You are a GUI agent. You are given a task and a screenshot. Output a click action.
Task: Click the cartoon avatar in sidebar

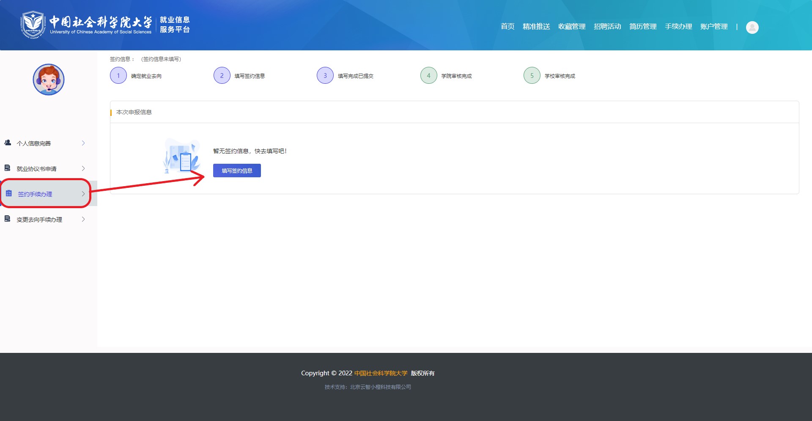49,80
